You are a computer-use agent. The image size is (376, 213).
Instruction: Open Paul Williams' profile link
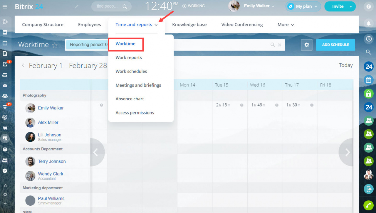pos(51,198)
